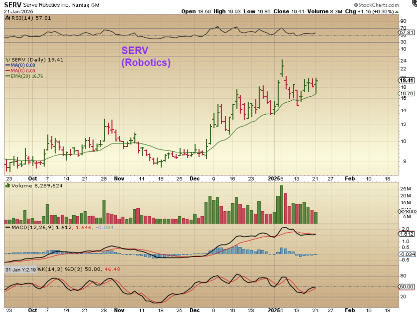
Task: Click the -0.034 histogram value tag
Action: tap(407, 254)
